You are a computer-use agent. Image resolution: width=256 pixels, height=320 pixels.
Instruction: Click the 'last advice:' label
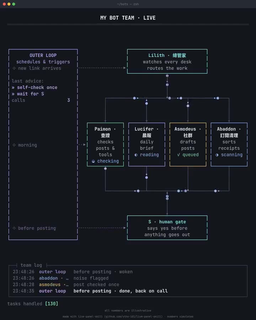pyautogui.click(x=28, y=81)
